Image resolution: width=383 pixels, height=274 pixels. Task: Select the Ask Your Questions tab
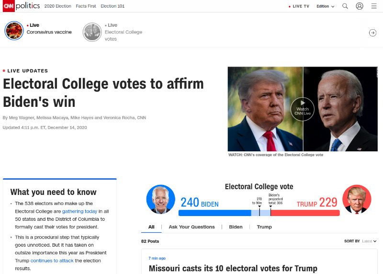191,227
